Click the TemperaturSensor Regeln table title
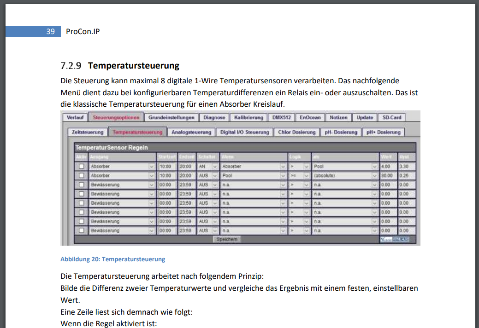The height and width of the screenshot is (328, 479). click(112, 148)
